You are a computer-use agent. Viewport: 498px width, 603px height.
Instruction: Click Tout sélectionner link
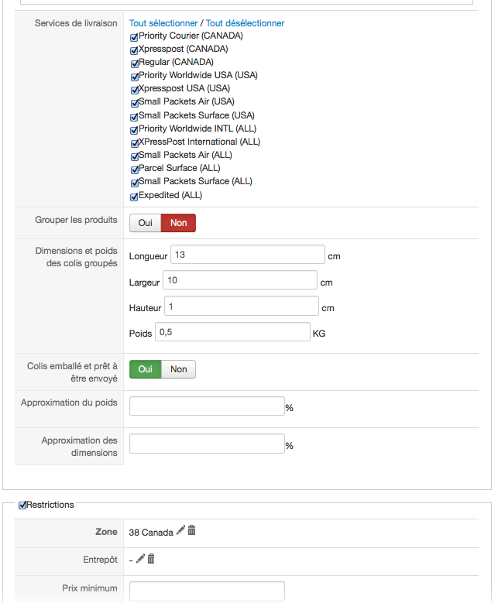pos(163,23)
